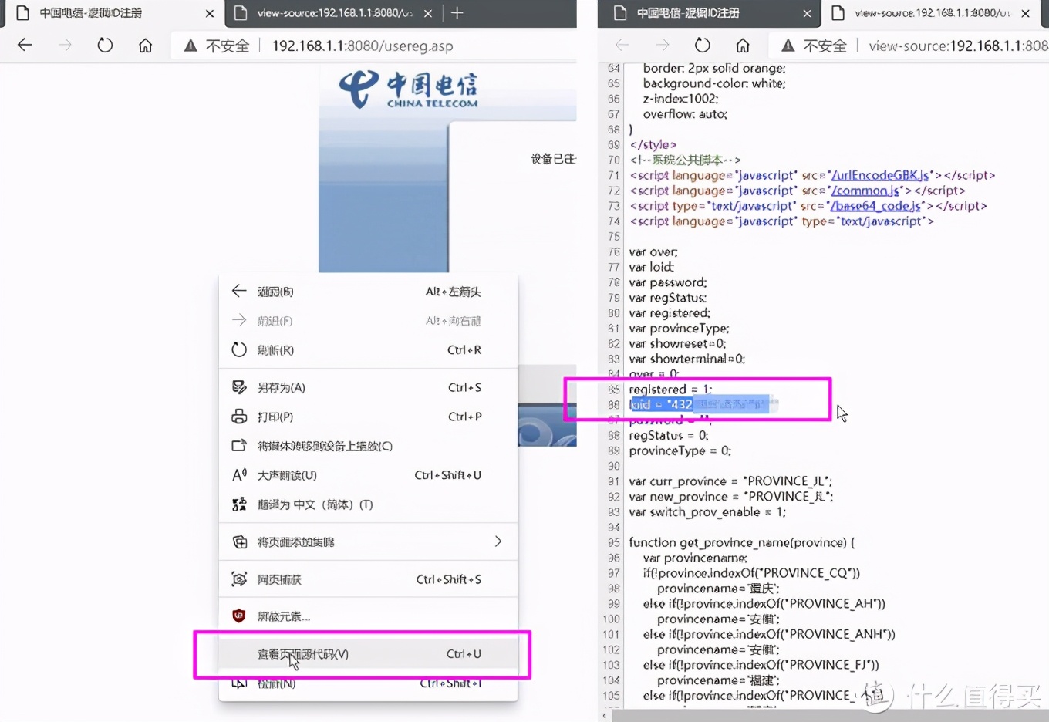Viewport: 1049px width, 722px height.
Task: Choose view page source (V) menu entry
Action: point(368,654)
